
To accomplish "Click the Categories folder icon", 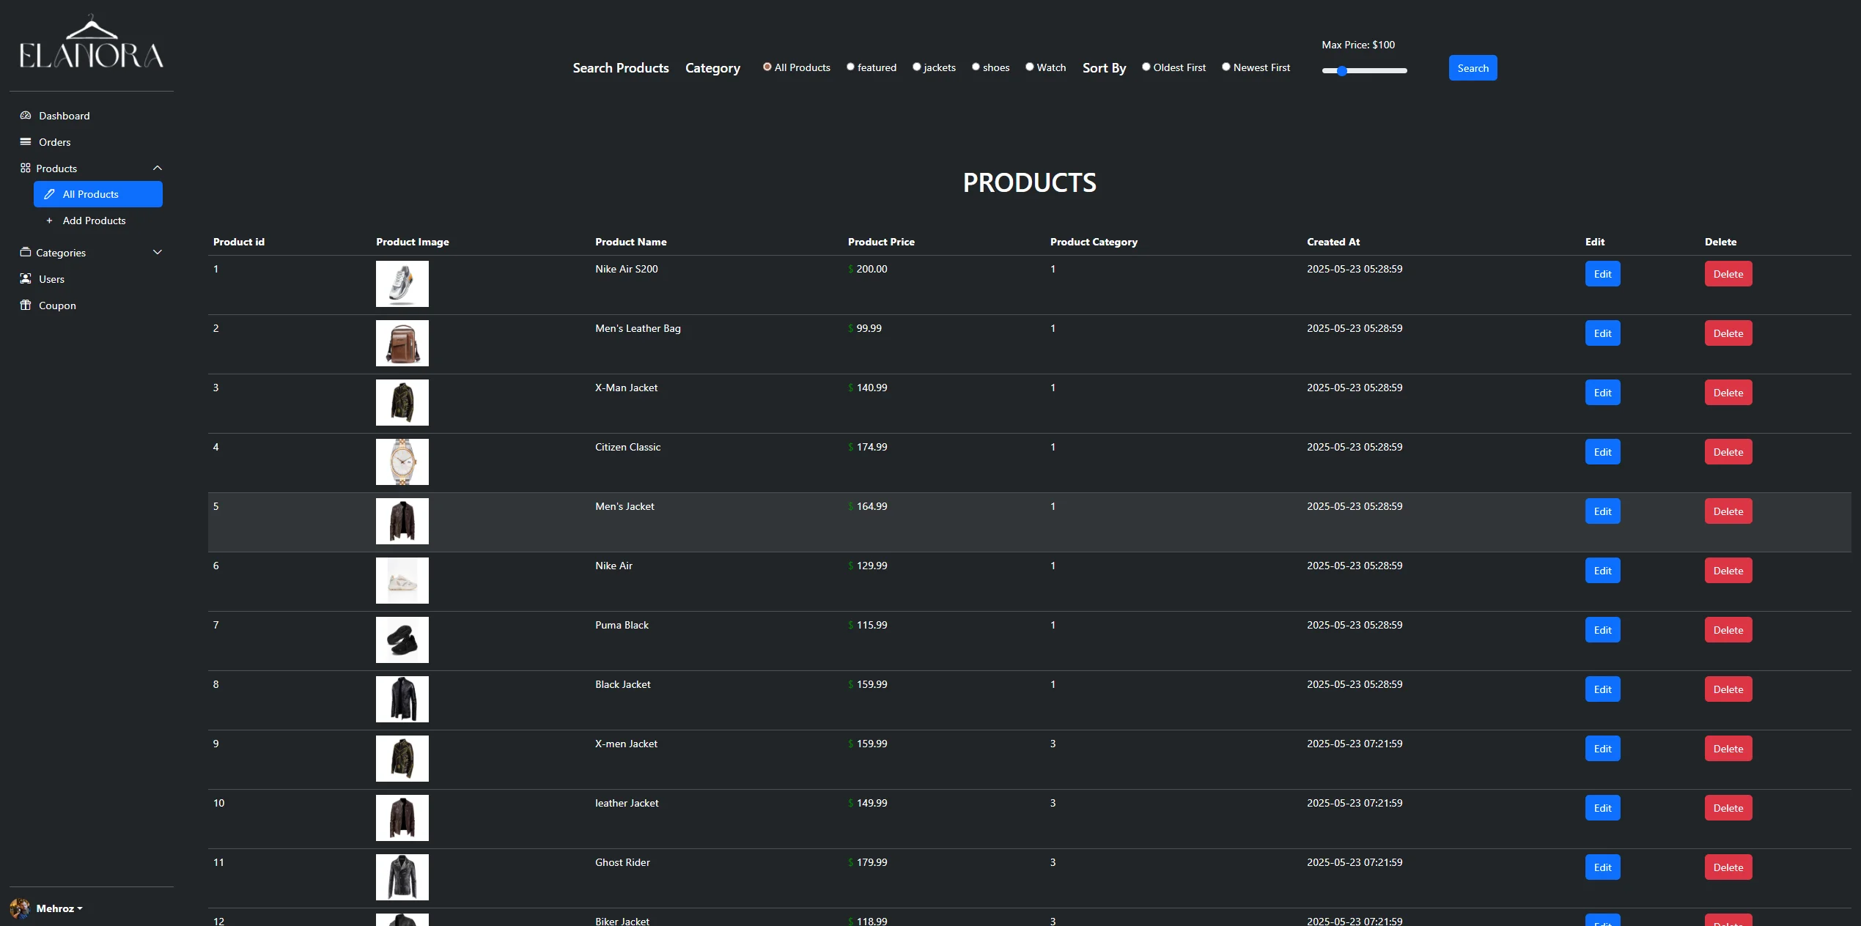I will point(26,253).
